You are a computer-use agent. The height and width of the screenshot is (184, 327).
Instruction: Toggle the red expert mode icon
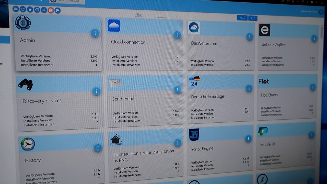click(51, 10)
